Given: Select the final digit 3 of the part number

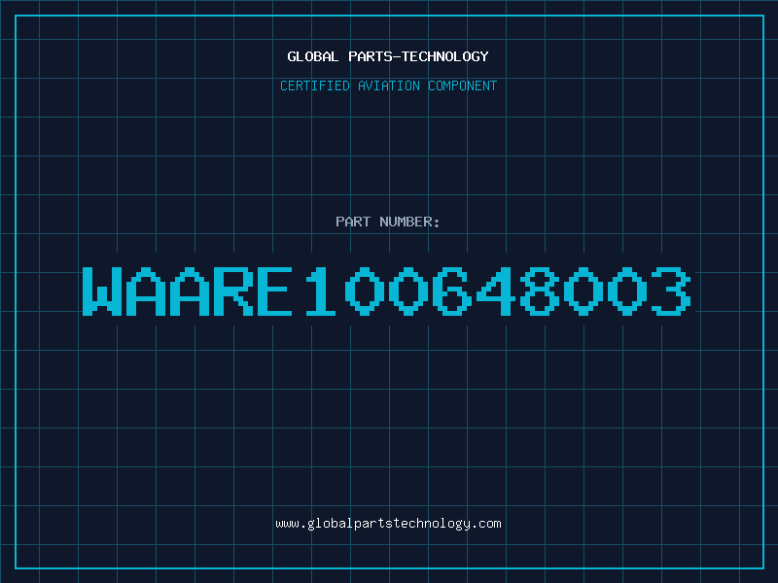Looking at the screenshot, I should coord(670,291).
